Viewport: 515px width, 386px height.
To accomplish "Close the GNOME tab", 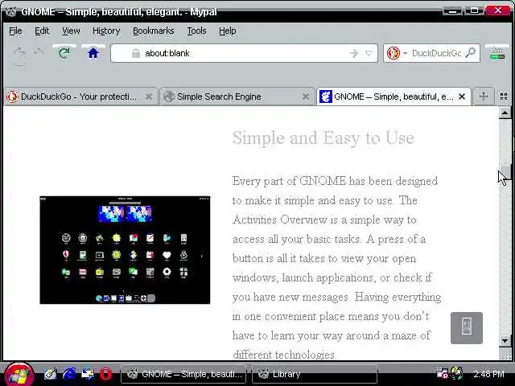I will pos(462,96).
